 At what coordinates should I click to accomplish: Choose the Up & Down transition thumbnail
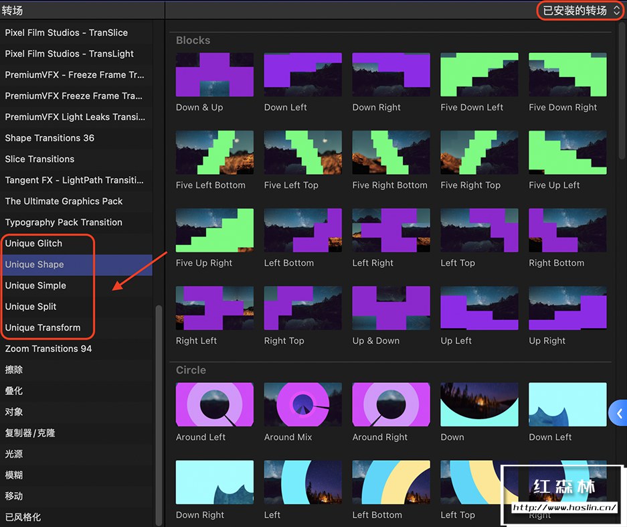[x=391, y=308]
